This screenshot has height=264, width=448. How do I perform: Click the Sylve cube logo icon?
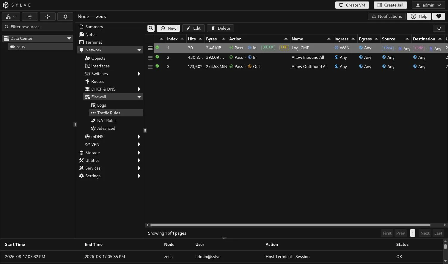pos(6,5)
